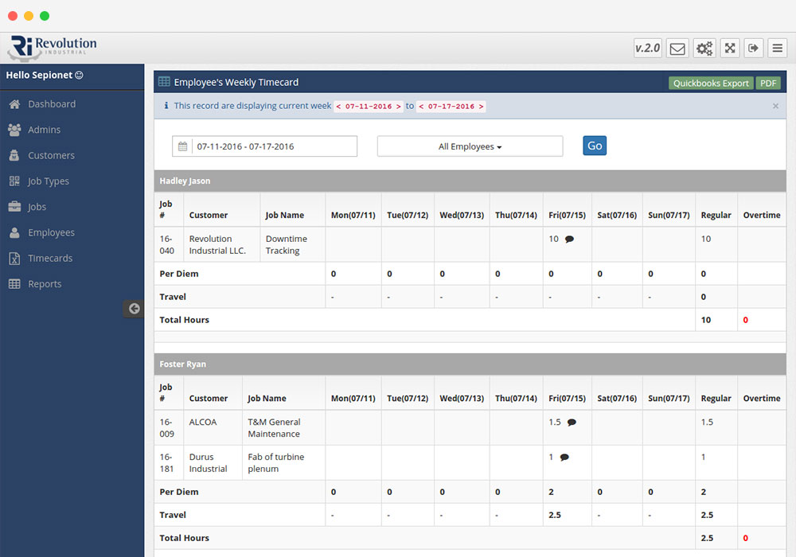796x557 pixels.
Task: Export the timecard as PDF
Action: [767, 82]
